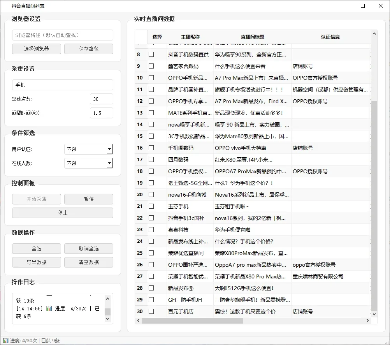This screenshot has width=390, height=345.
Task: Click the cell 四月数码
Action: point(190,160)
